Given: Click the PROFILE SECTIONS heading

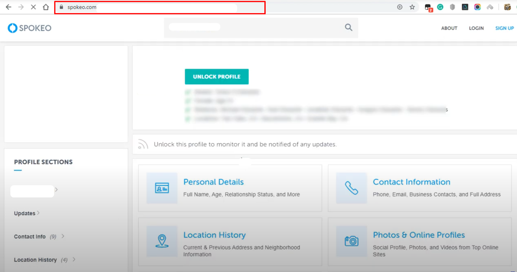Looking at the screenshot, I should [x=43, y=162].
